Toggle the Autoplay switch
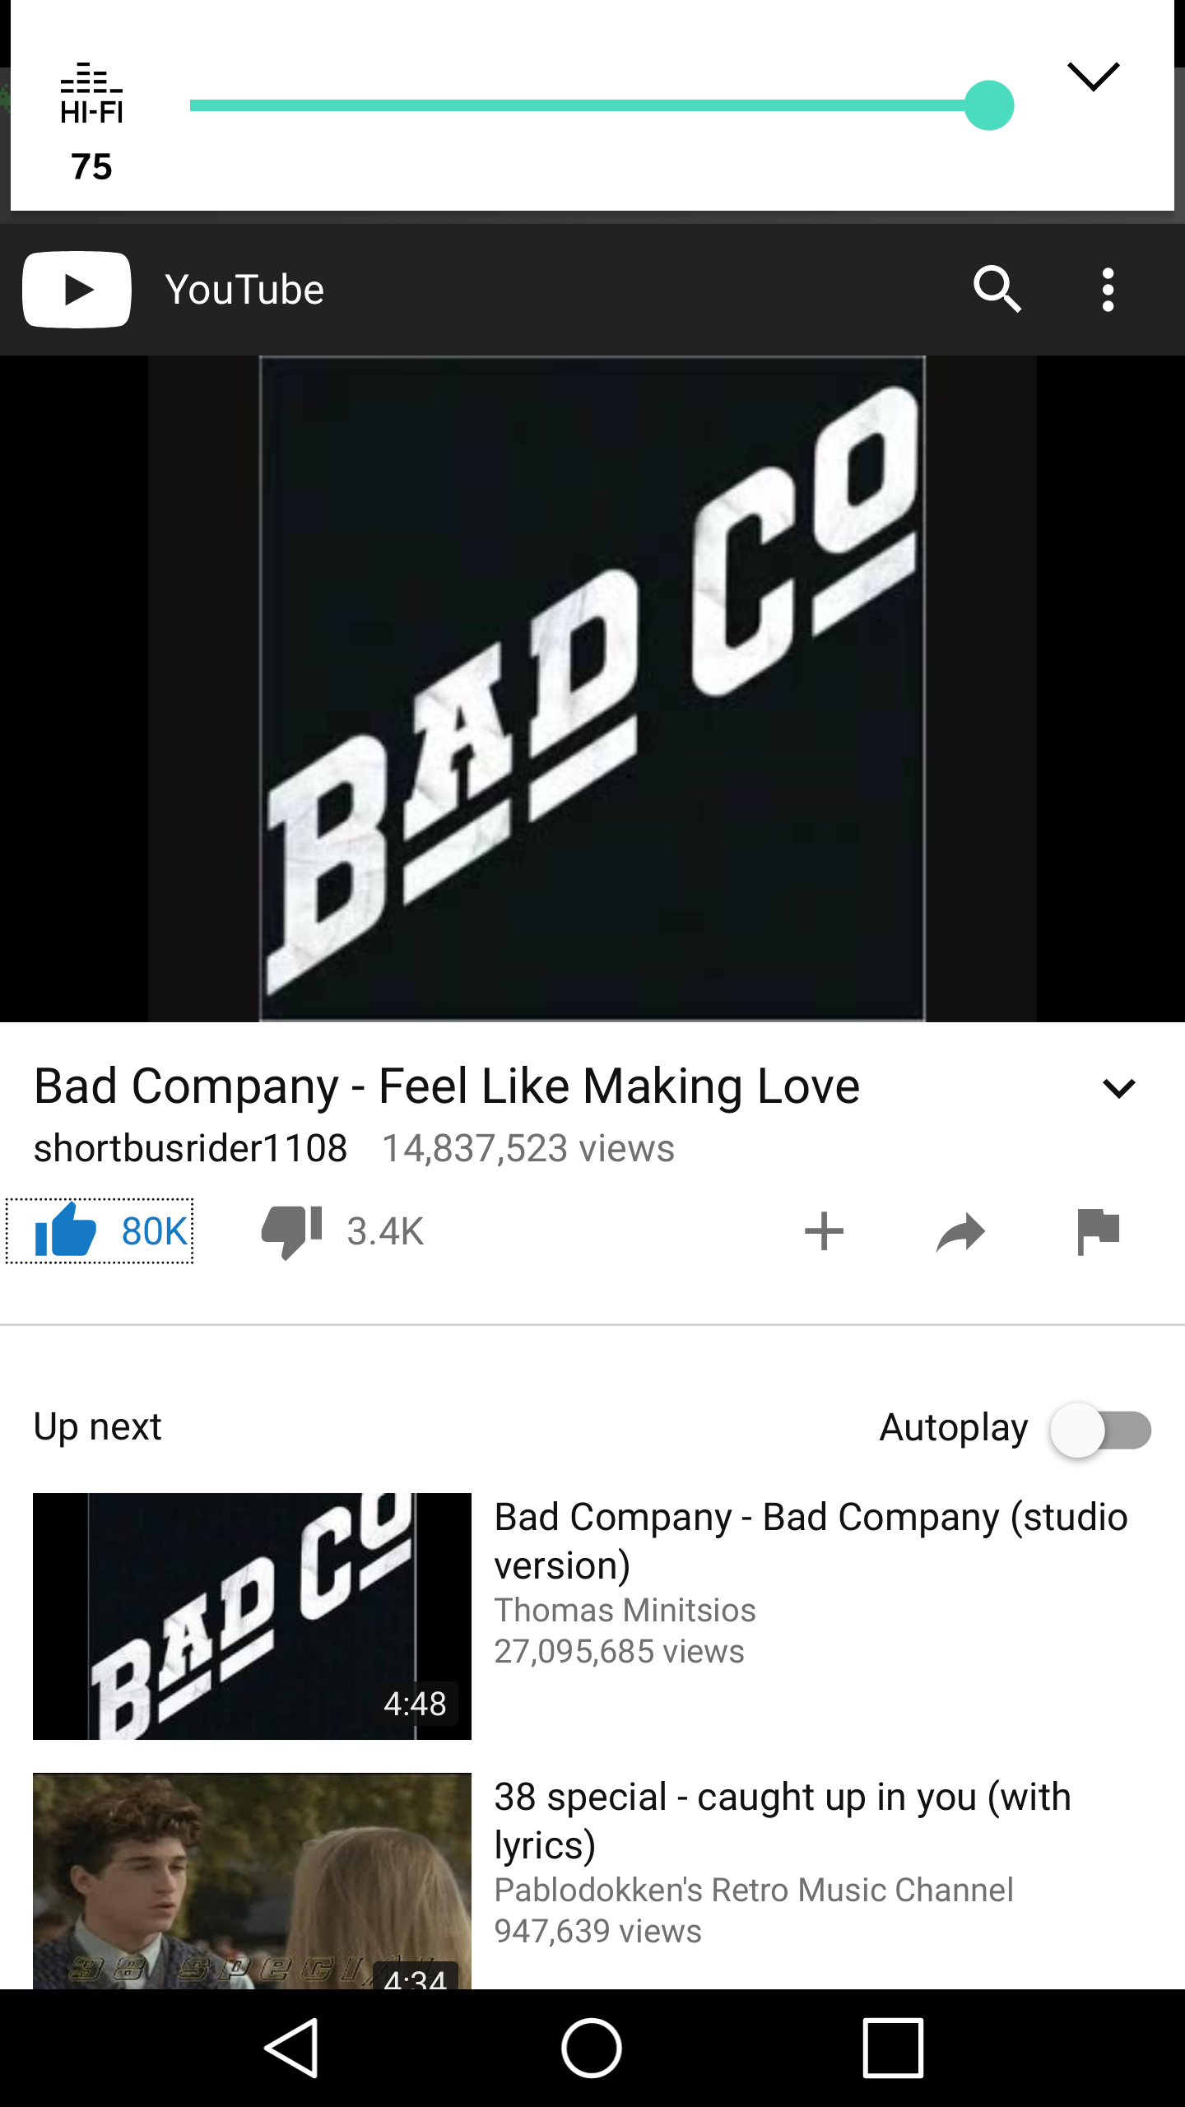This screenshot has height=2107, width=1185. click(1101, 1430)
